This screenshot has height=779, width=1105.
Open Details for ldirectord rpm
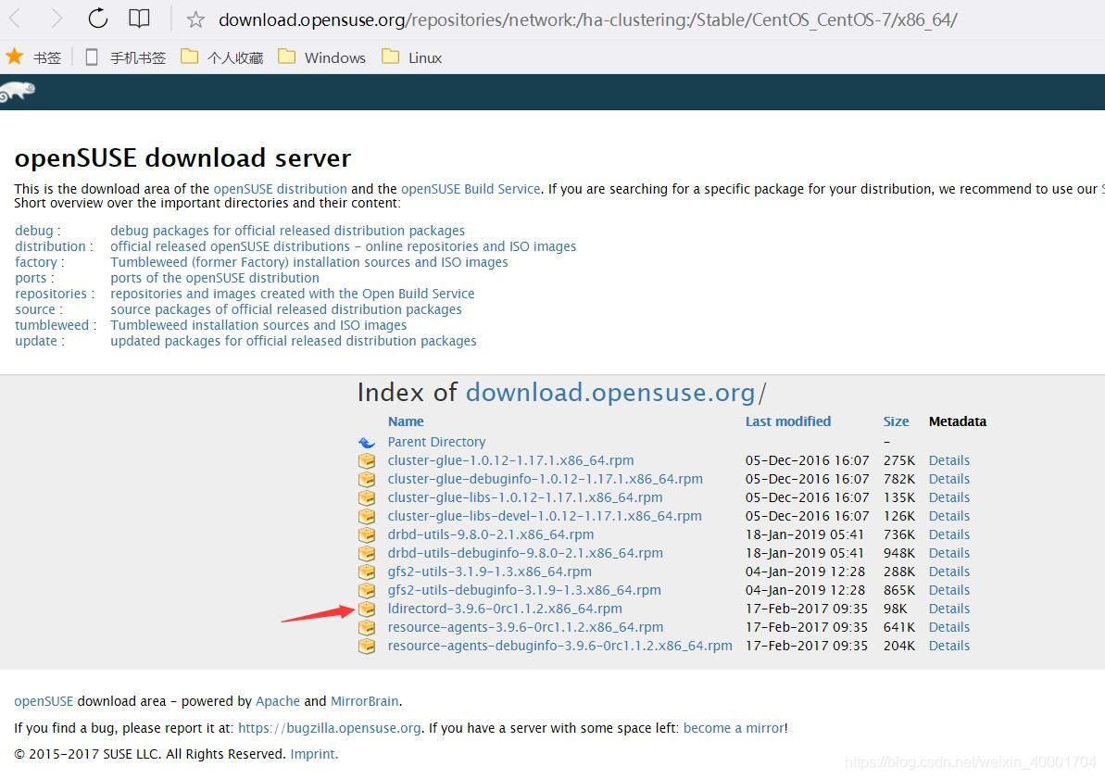[x=949, y=609]
